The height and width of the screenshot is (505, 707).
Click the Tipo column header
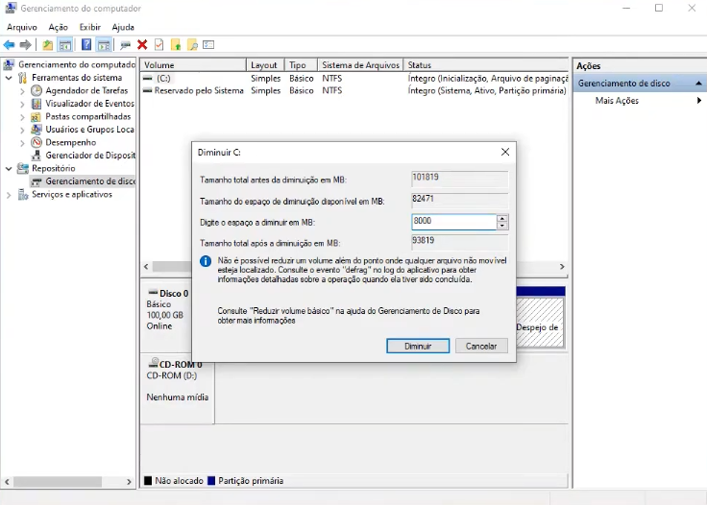(301, 65)
